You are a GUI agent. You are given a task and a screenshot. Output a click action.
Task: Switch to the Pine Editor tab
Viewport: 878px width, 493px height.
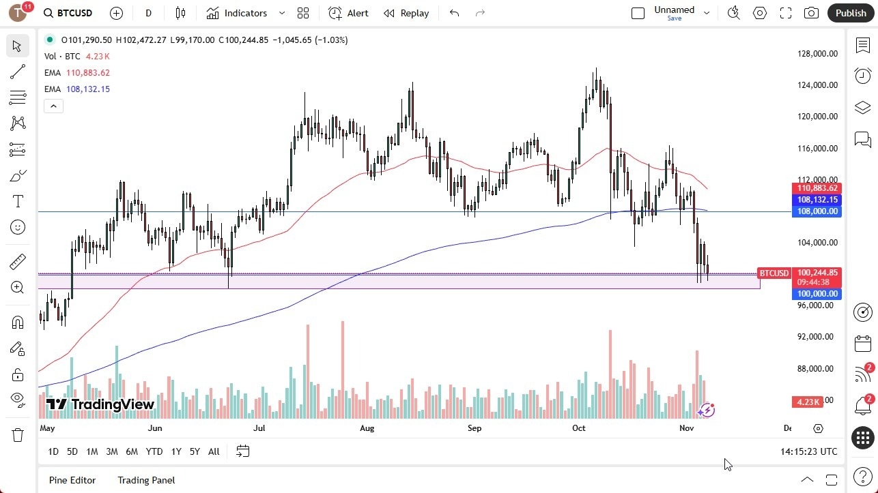[72, 480]
